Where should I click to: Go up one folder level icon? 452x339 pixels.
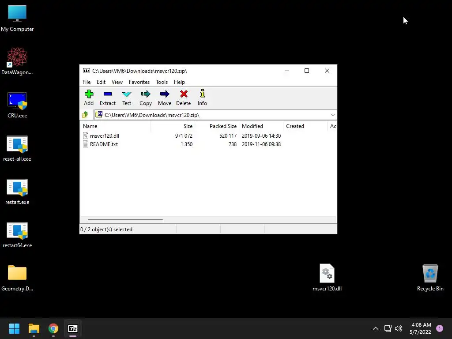(x=85, y=115)
